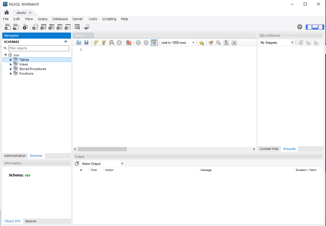Image resolution: width=326 pixels, height=226 pixels.
Task: Toggle the left sidebar panel
Action: point(309,27)
